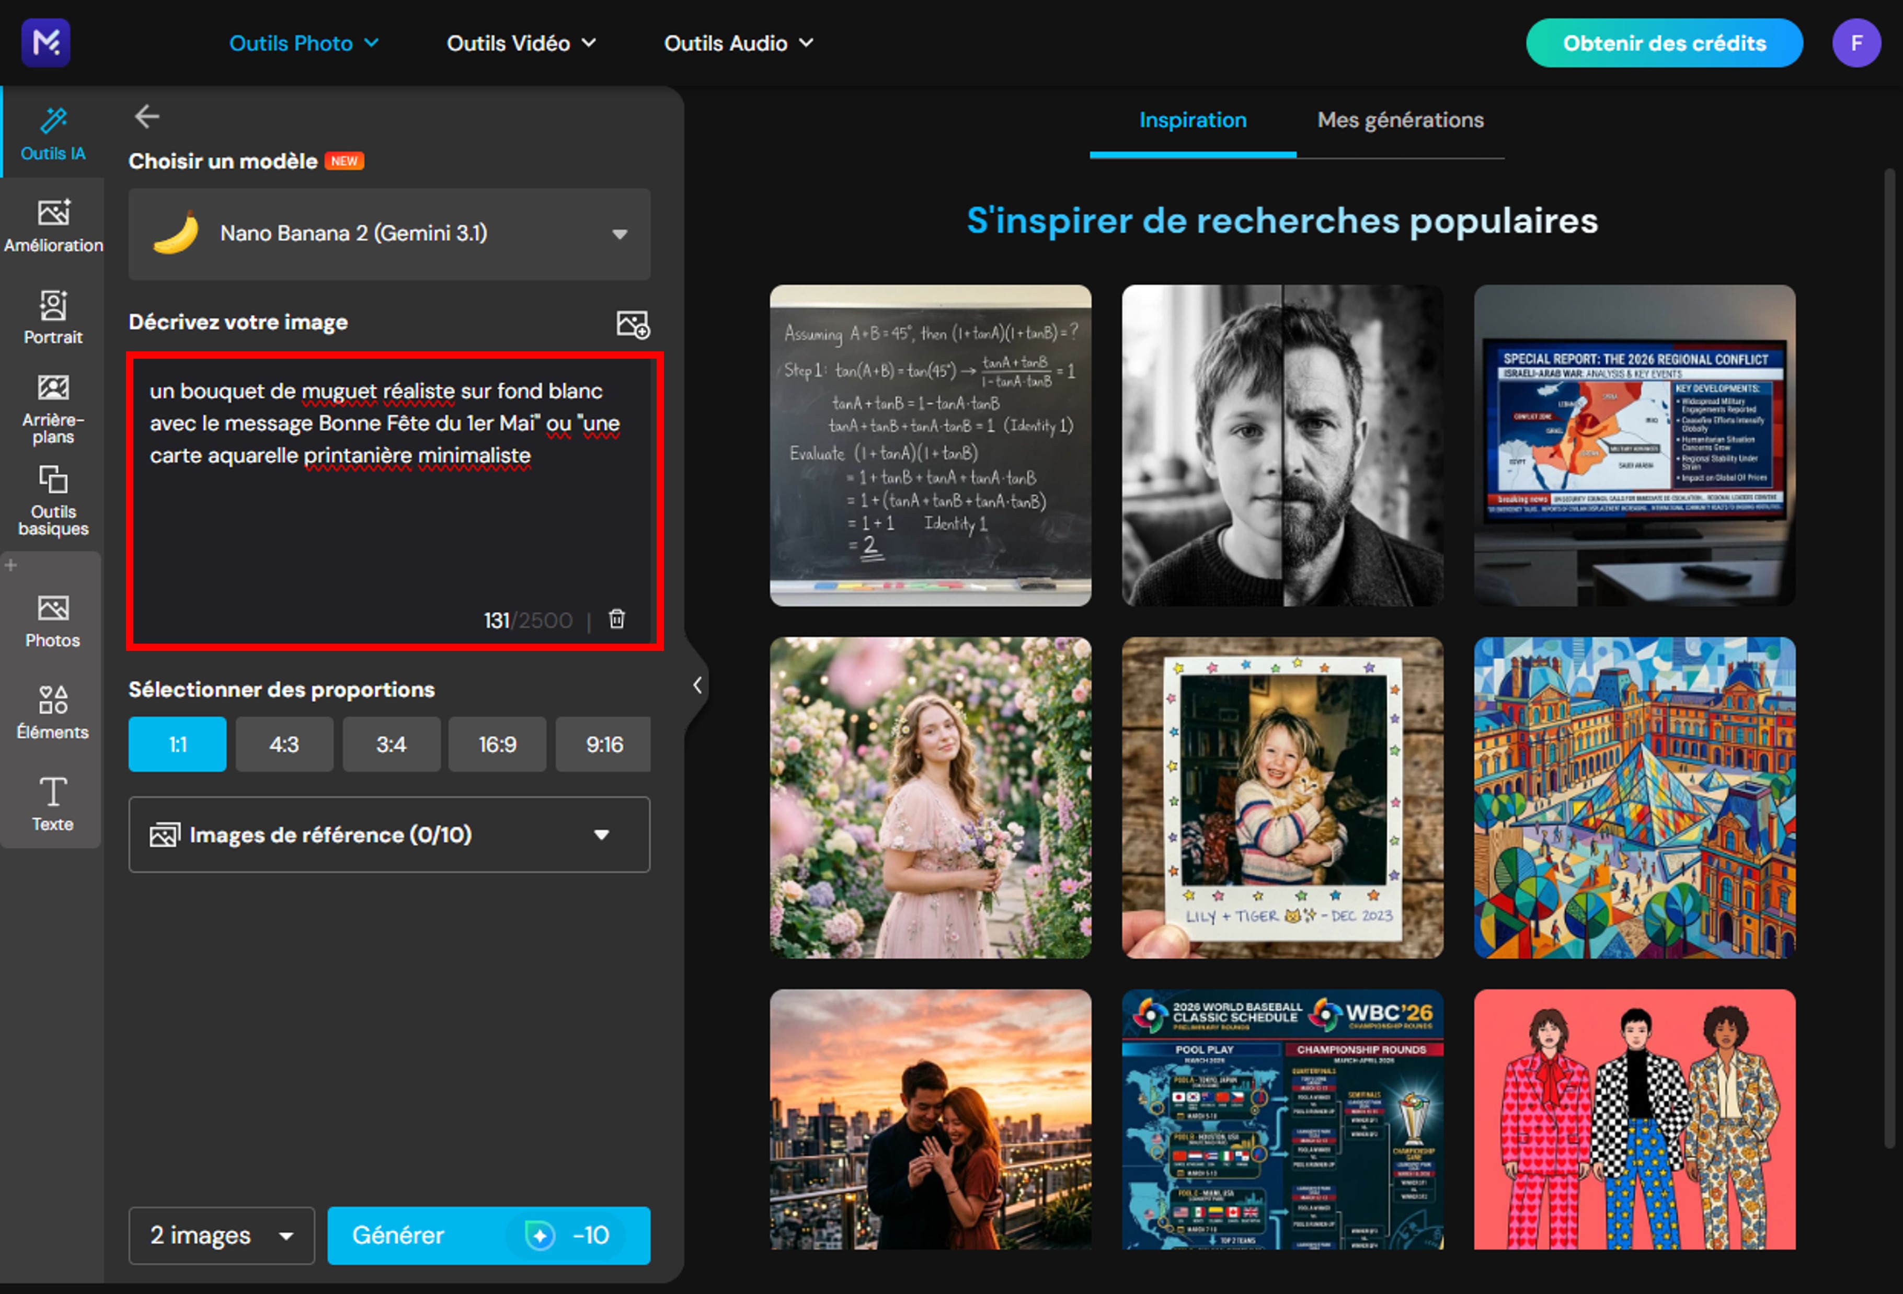Clear the prompt using the trash icon
Viewport: 1903px width, 1294px height.
616,620
